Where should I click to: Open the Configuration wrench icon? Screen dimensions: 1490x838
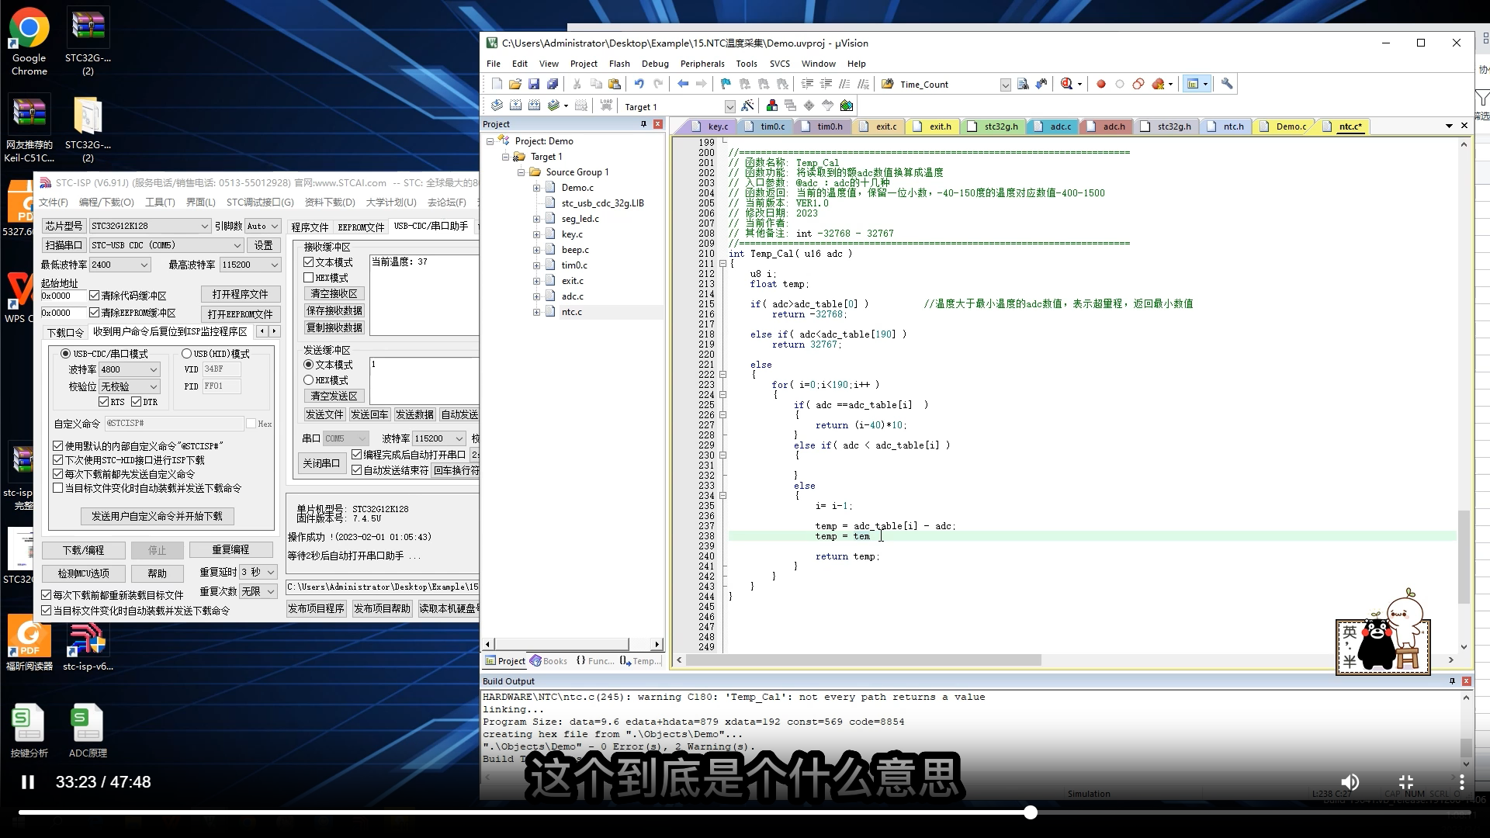coord(1227,84)
